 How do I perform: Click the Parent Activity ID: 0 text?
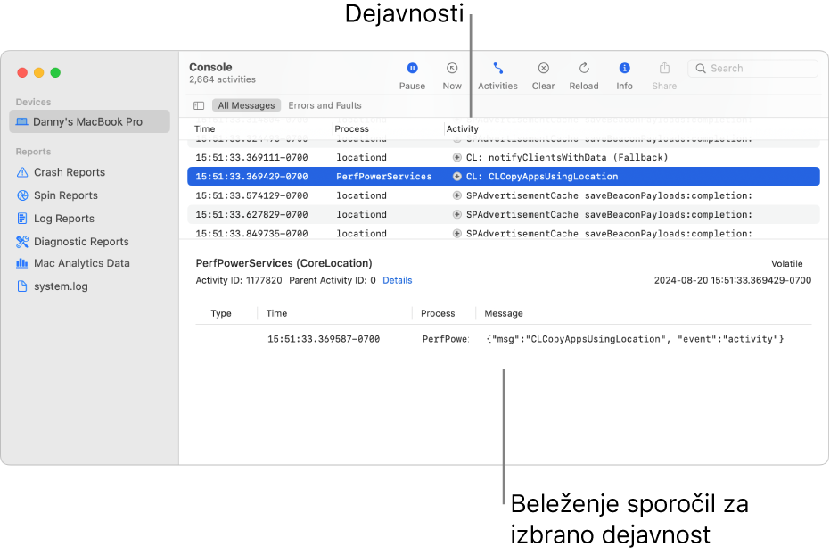[333, 280]
